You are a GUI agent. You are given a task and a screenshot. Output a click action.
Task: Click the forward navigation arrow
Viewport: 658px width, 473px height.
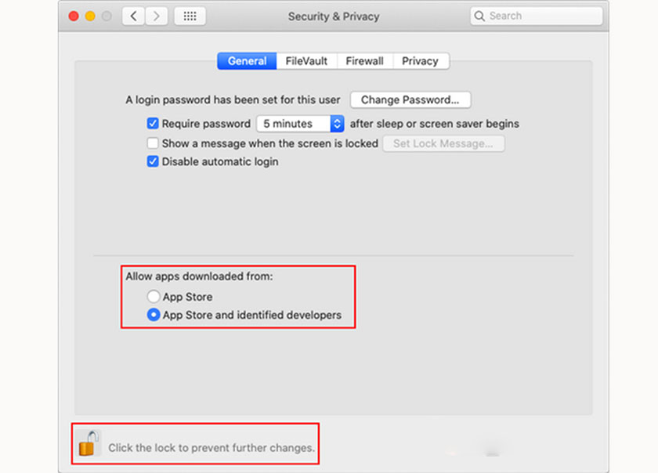[x=157, y=16]
